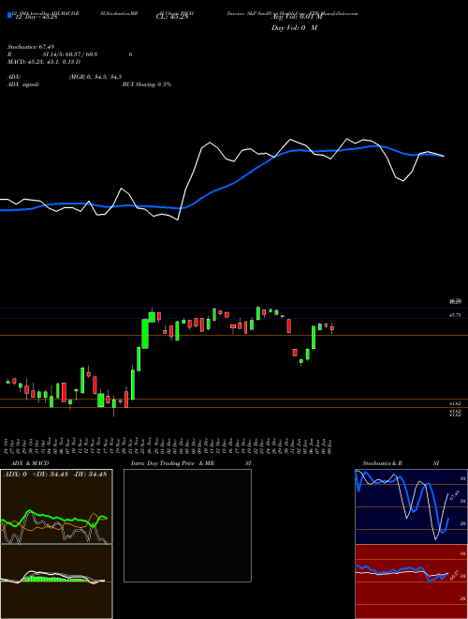
Task: Click the 'ADX signal:' label
Action: (x=23, y=84)
